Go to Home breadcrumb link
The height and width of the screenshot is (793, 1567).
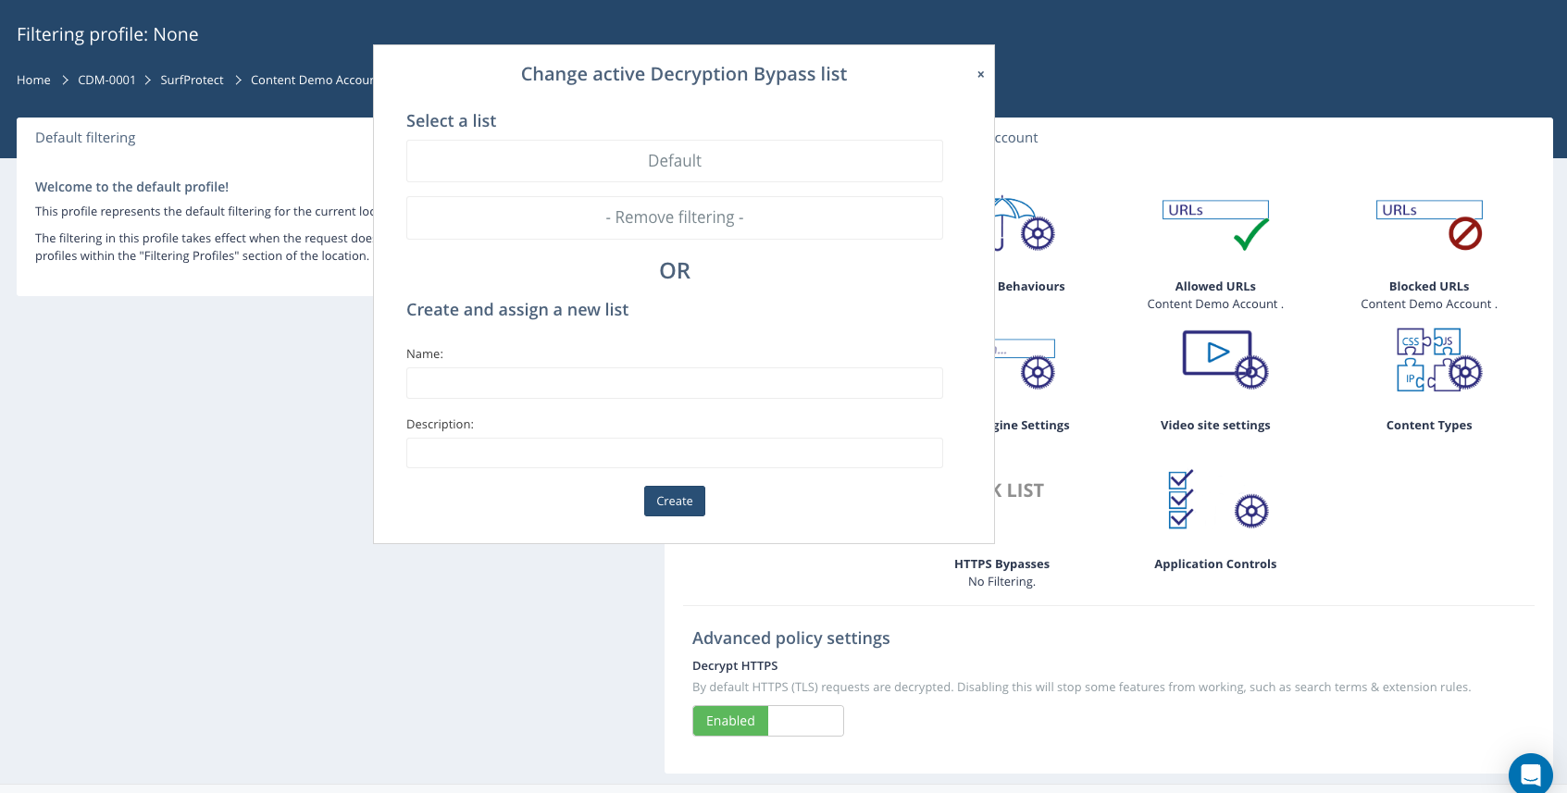(33, 81)
